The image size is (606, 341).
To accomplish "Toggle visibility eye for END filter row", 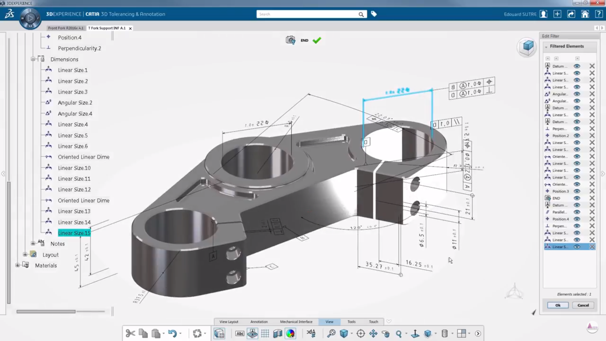I will 577,198.
